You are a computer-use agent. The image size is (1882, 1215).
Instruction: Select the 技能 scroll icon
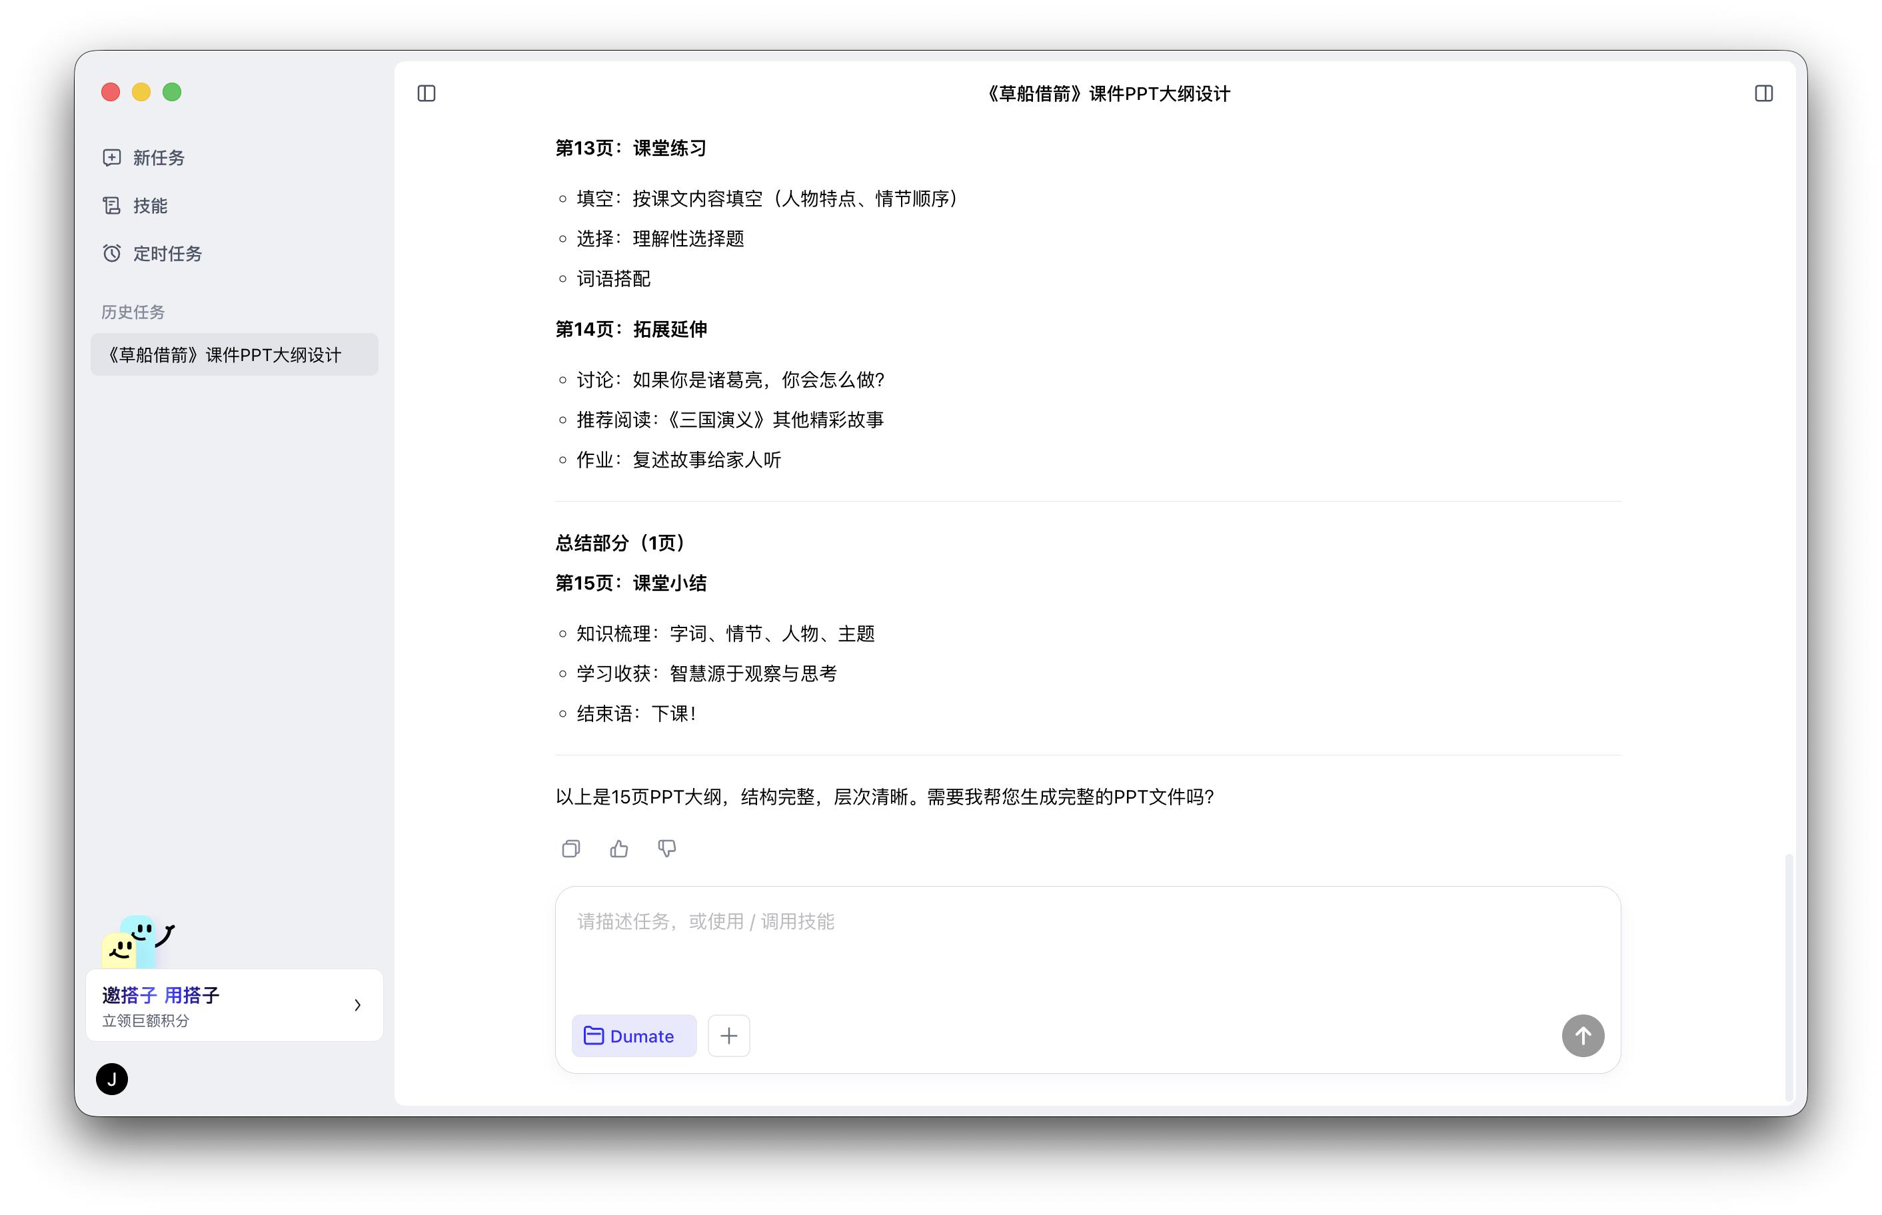tap(111, 205)
